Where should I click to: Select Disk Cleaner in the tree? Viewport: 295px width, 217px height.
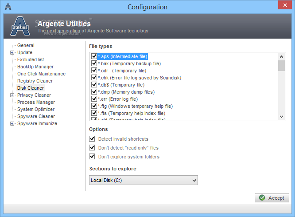point(31,88)
